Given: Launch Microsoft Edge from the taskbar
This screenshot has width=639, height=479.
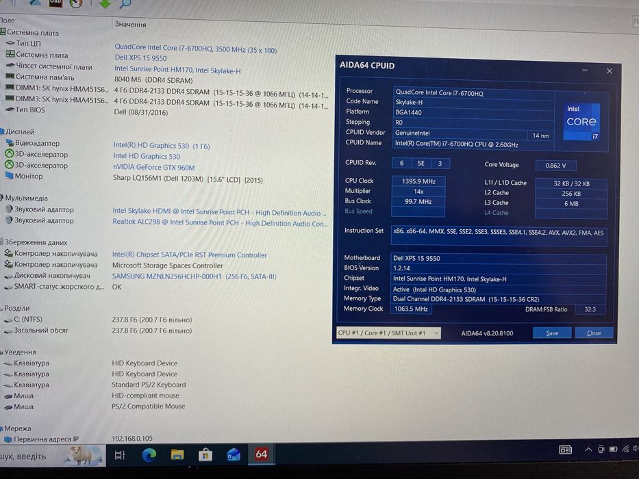Looking at the screenshot, I should click(149, 454).
